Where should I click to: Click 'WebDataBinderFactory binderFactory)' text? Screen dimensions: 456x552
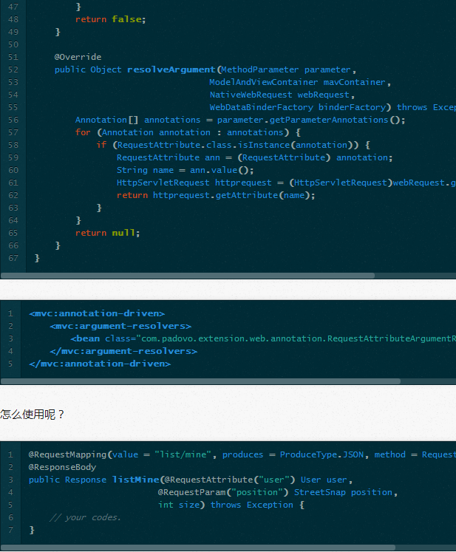pyautogui.click(x=300, y=107)
